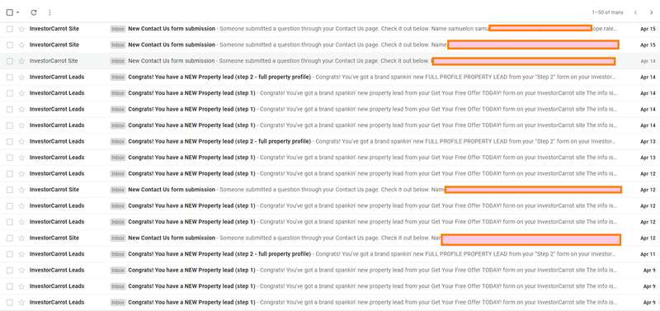Check the box for the Apr 14 InvestorCarrot Site email
660x311 pixels.
pyautogui.click(x=10, y=61)
